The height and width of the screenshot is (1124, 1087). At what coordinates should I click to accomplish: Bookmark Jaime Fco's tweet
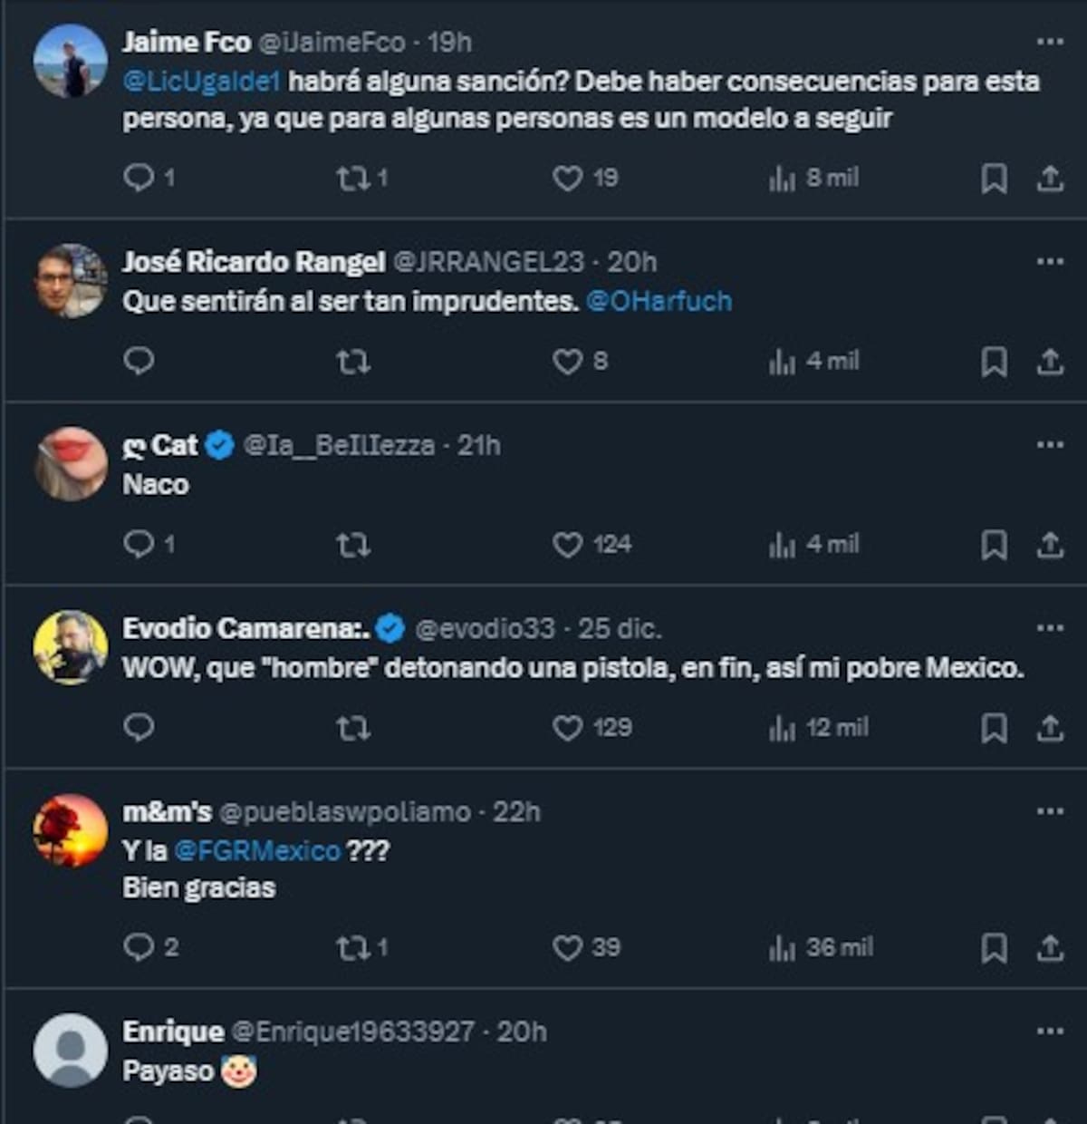point(994,178)
